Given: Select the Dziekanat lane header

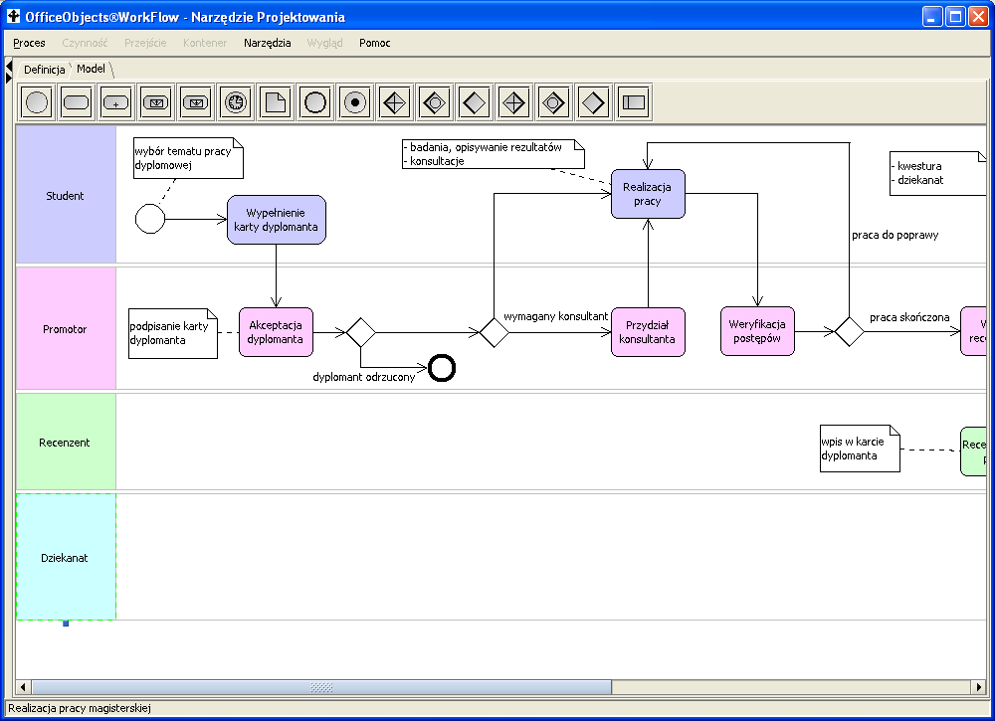Looking at the screenshot, I should pyautogui.click(x=66, y=557).
